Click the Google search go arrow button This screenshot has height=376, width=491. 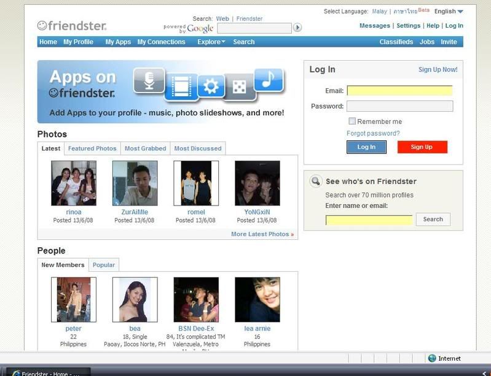click(297, 28)
